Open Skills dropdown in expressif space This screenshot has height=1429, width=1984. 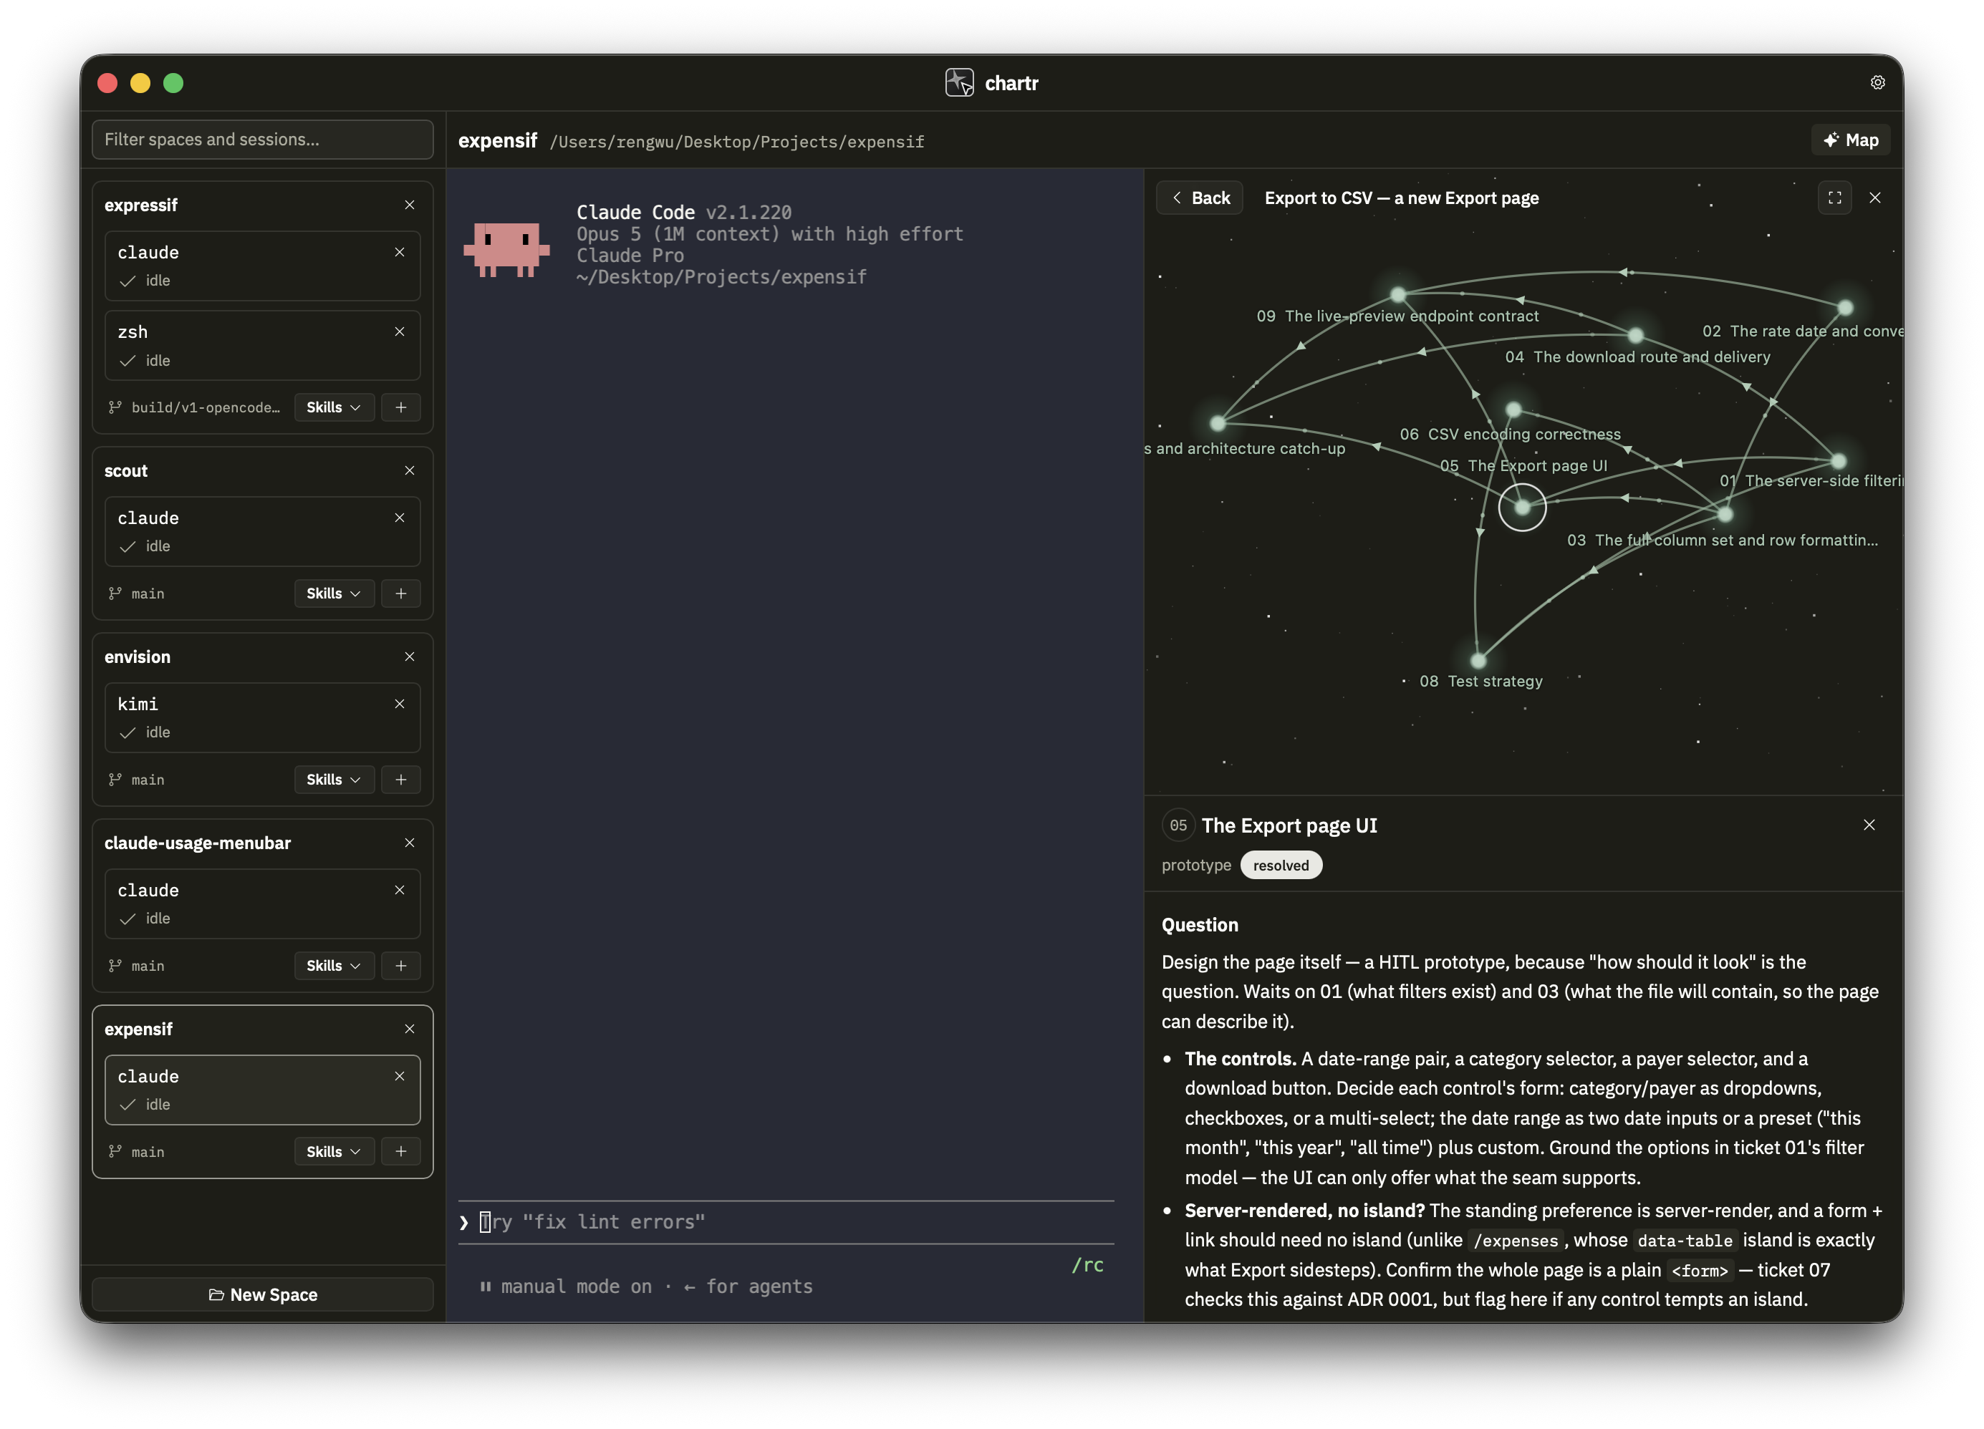[x=333, y=407]
